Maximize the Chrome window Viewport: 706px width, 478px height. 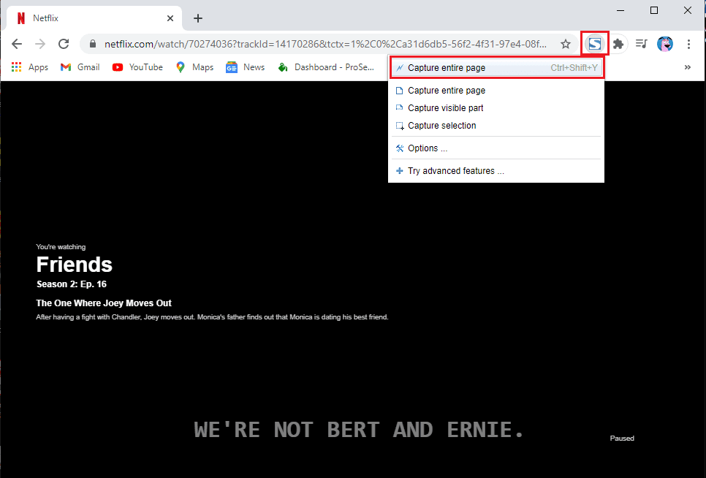point(654,10)
